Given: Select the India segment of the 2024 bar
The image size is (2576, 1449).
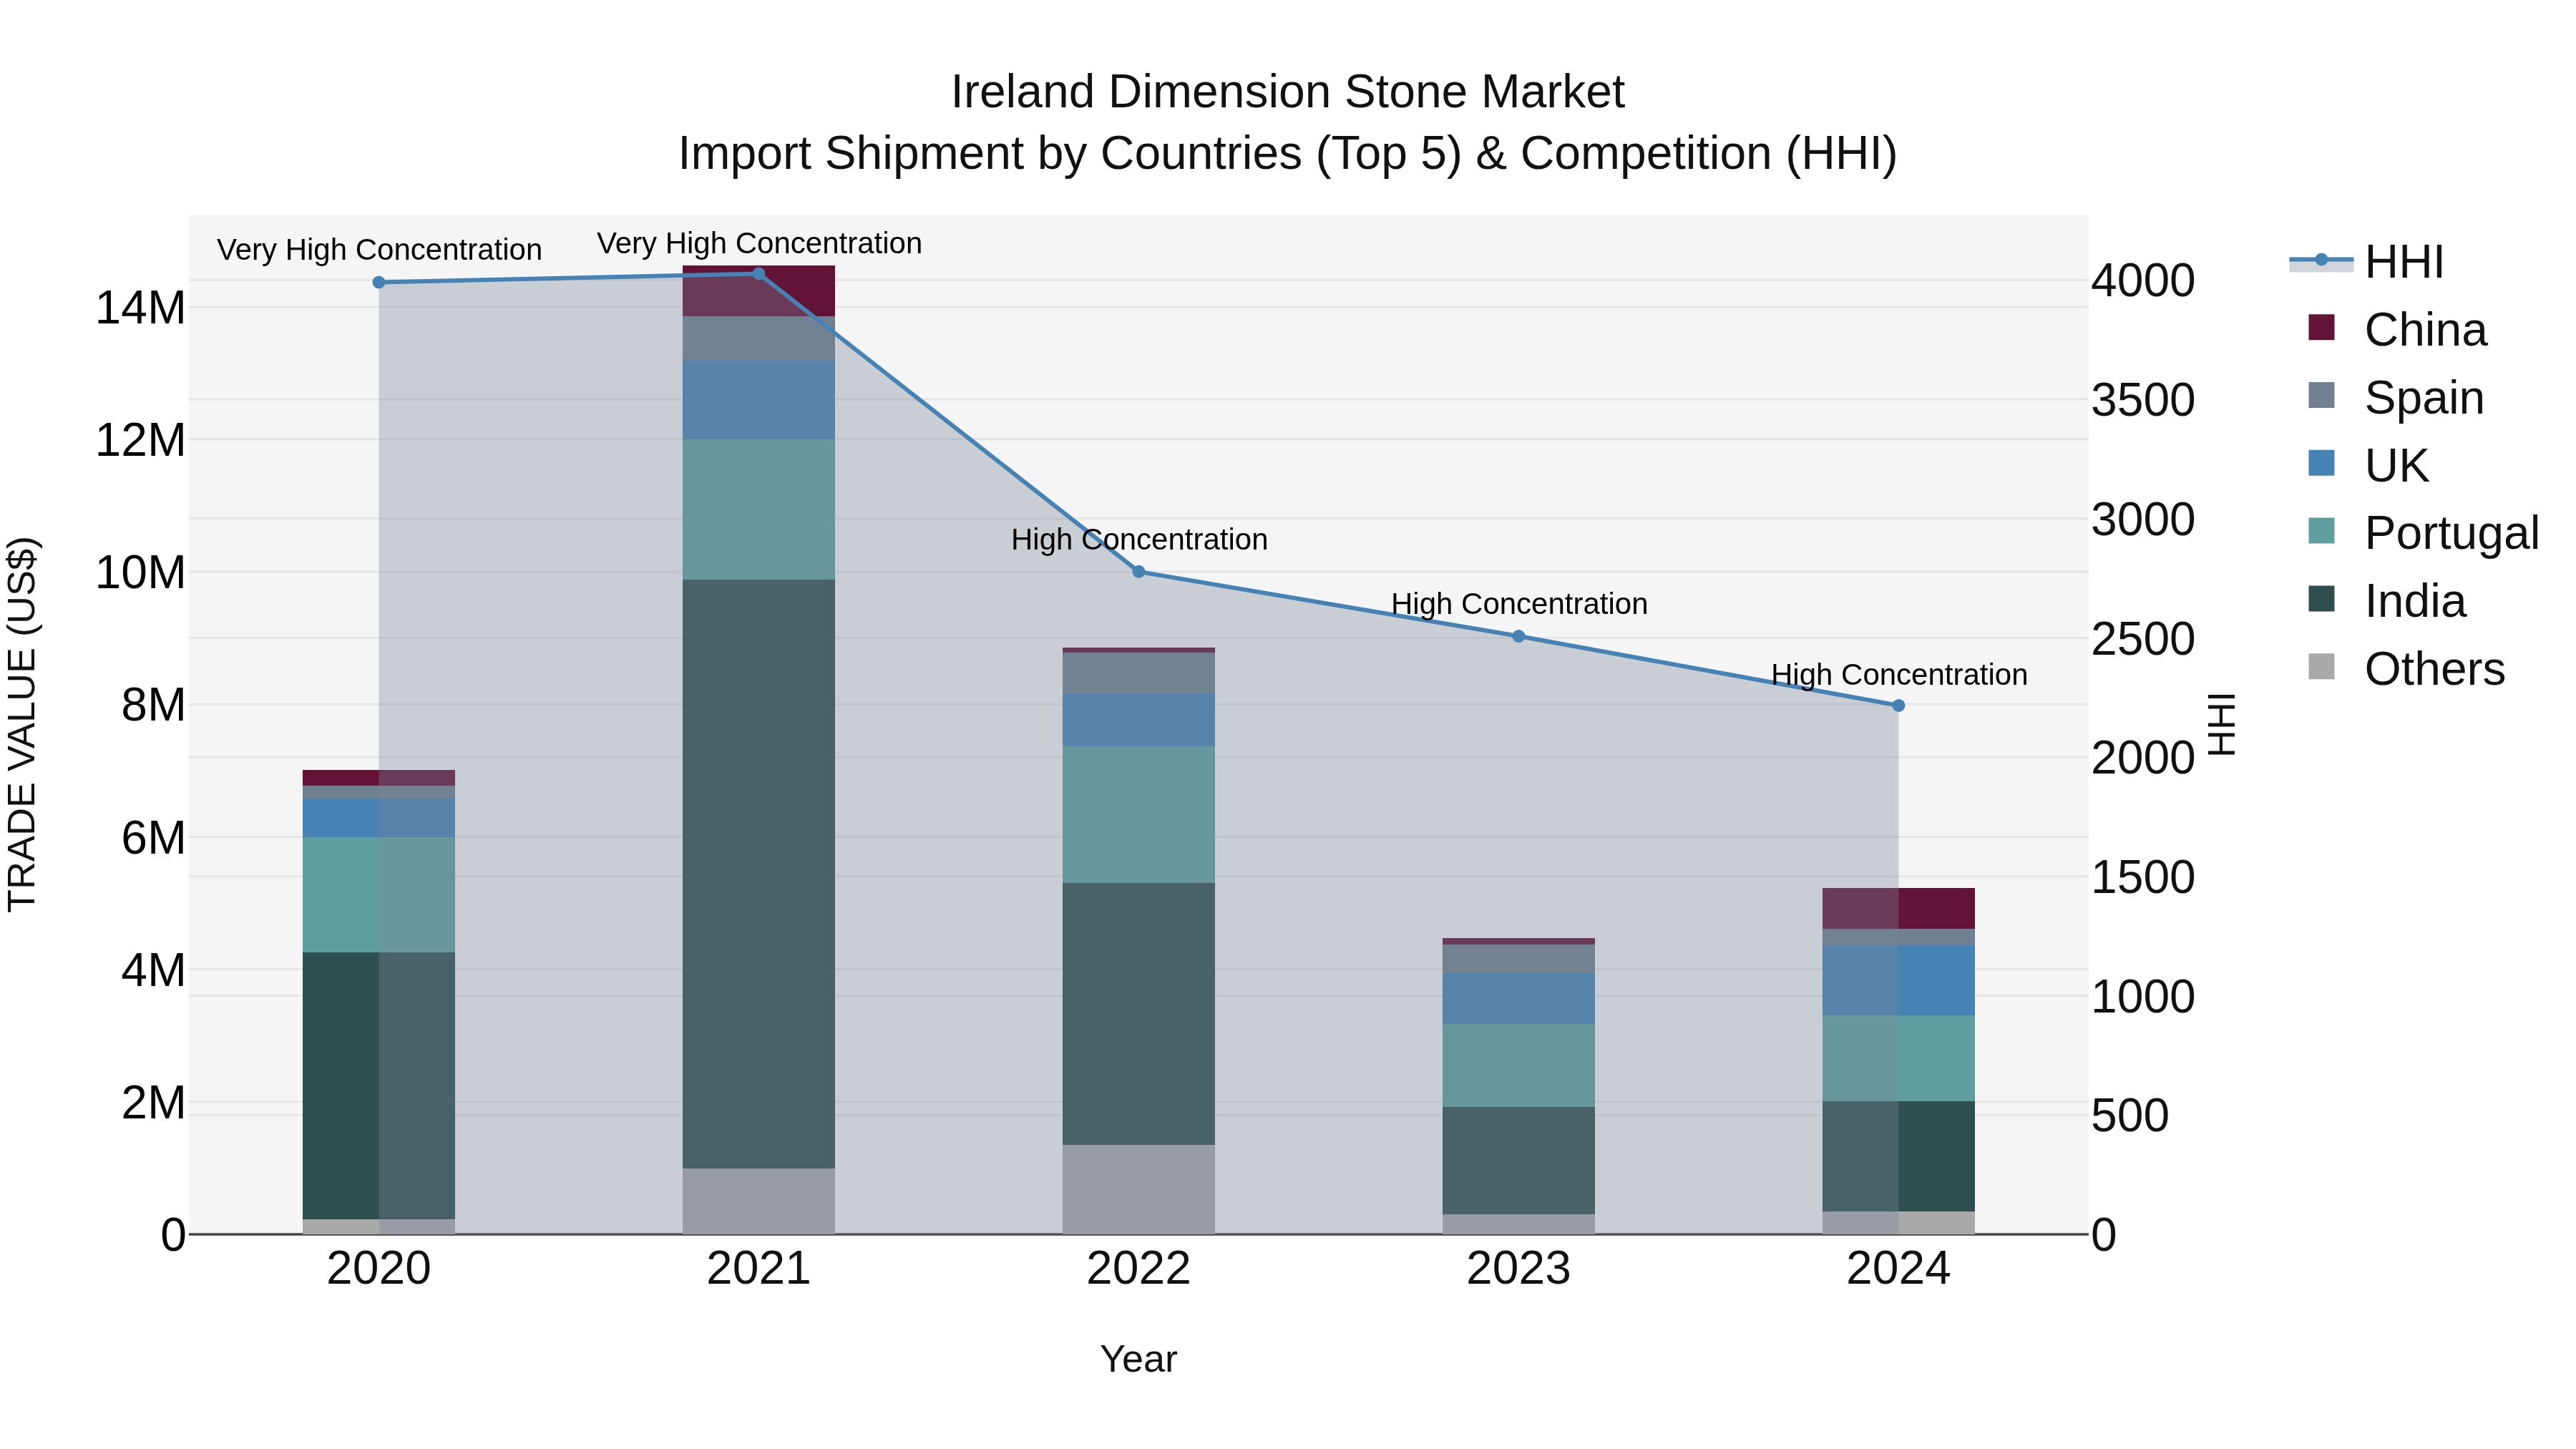Looking at the screenshot, I should point(1898,1157).
